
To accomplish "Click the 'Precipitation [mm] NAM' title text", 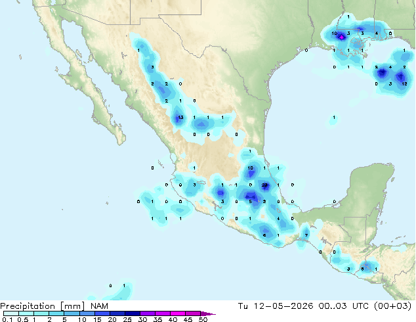I will (54, 306).
